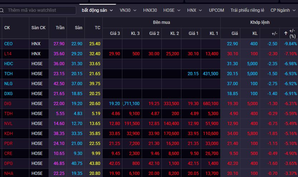This screenshot has width=298, height=177.
Task: Switch to the UPCOM tab
Action: coord(216,10)
